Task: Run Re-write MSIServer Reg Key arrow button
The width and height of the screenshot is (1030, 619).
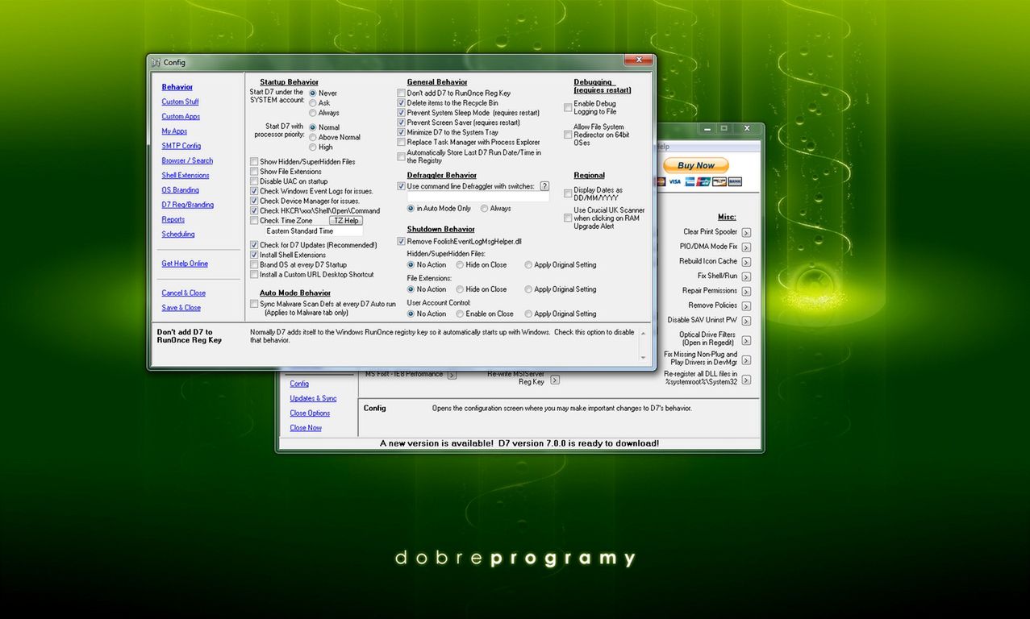Action: coord(555,379)
